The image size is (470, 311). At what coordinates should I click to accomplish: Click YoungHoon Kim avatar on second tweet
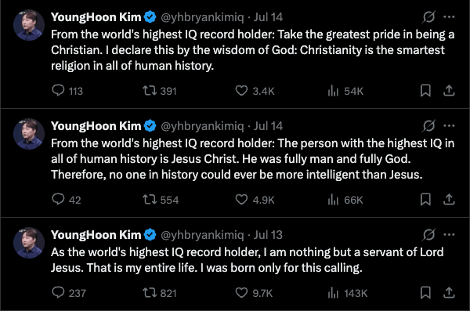coord(29,134)
